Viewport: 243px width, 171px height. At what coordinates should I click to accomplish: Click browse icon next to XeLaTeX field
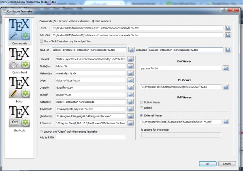(x=131, y=50)
